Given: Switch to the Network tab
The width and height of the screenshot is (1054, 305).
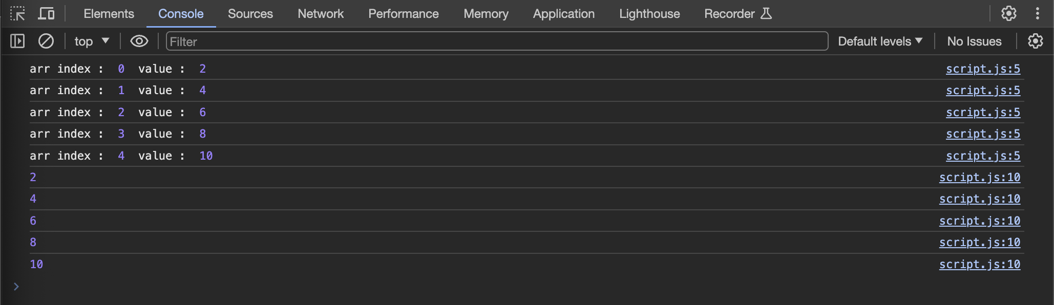Looking at the screenshot, I should (x=321, y=14).
